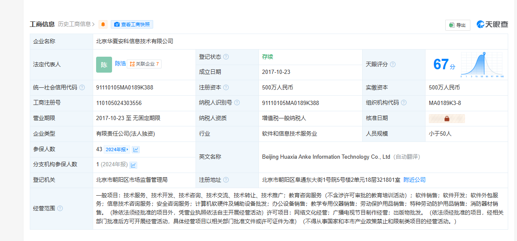The height and width of the screenshot is (241, 517).
Task: Open 陈浩 legal representative link
Action: [x=120, y=64]
